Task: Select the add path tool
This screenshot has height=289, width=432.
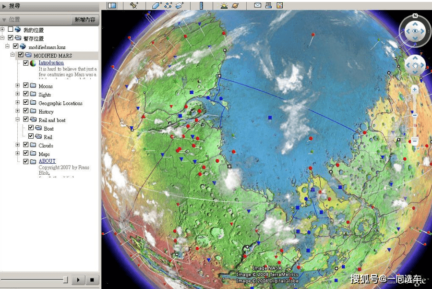Action: 168,5
